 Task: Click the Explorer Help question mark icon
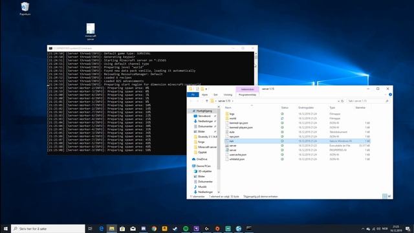390,94
